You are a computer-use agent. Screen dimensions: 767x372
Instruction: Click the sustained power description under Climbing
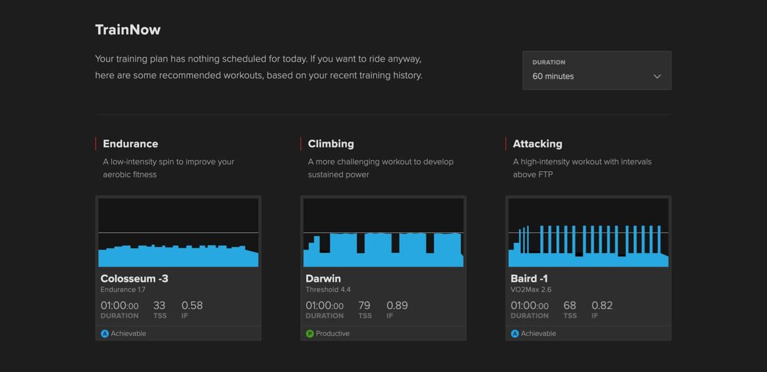pos(381,168)
